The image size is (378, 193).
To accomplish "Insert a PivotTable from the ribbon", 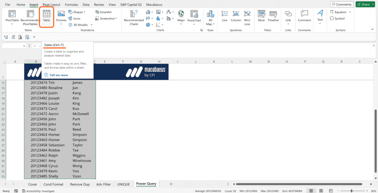I will 12,16.
